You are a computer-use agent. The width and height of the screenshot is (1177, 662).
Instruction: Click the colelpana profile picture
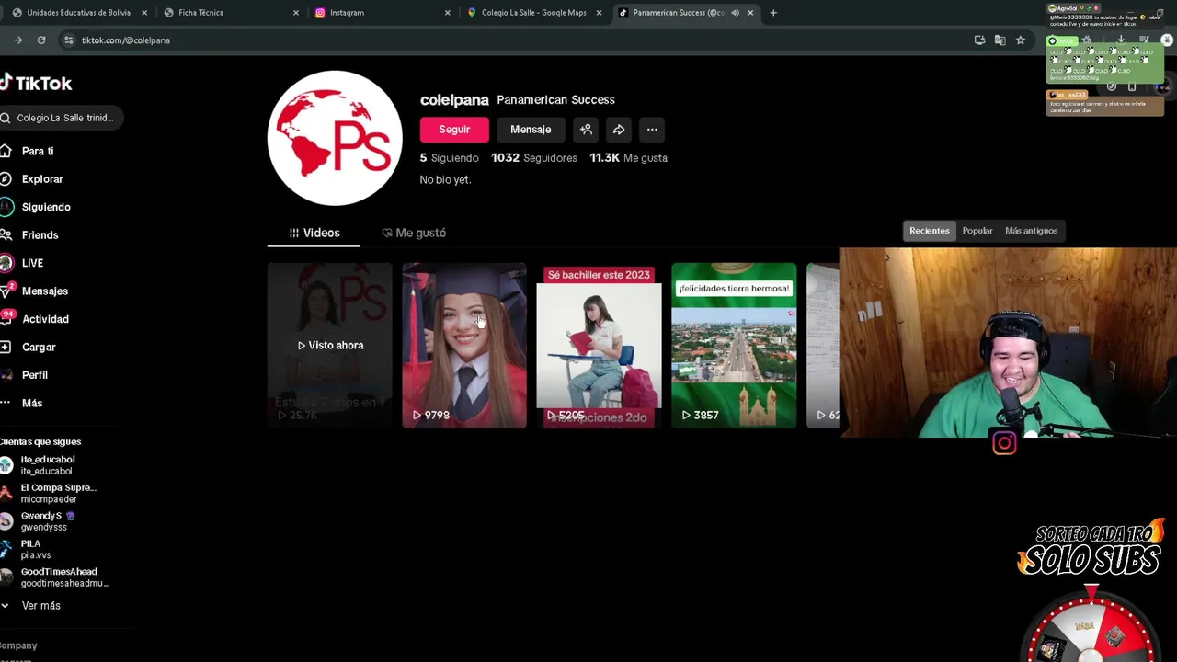click(x=335, y=138)
